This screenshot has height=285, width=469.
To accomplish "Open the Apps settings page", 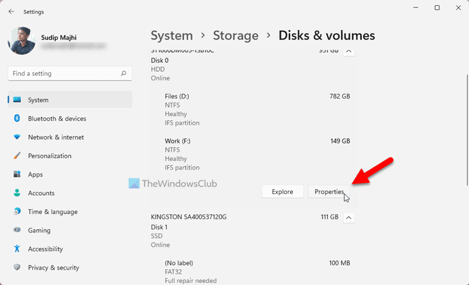I will [x=36, y=174].
